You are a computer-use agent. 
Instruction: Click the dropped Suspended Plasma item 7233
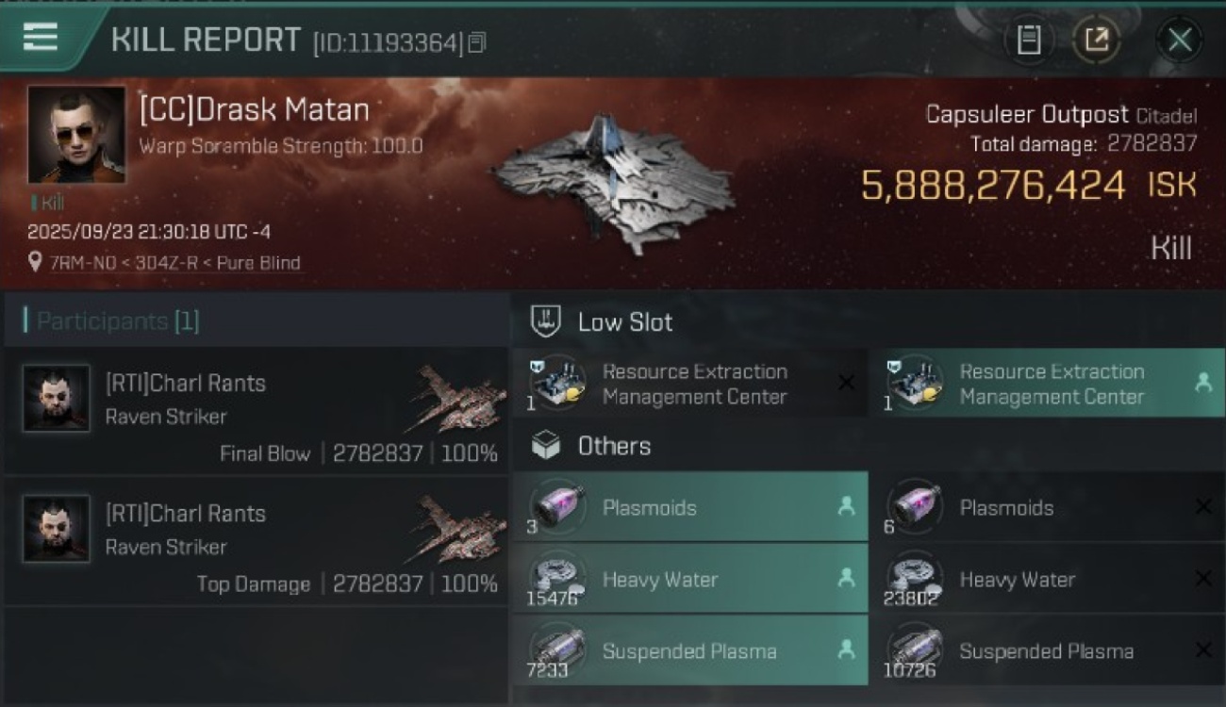pyautogui.click(x=688, y=651)
